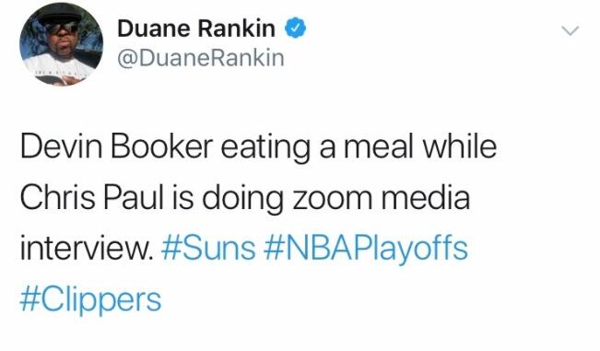View posts tagged Clippers

(90, 300)
